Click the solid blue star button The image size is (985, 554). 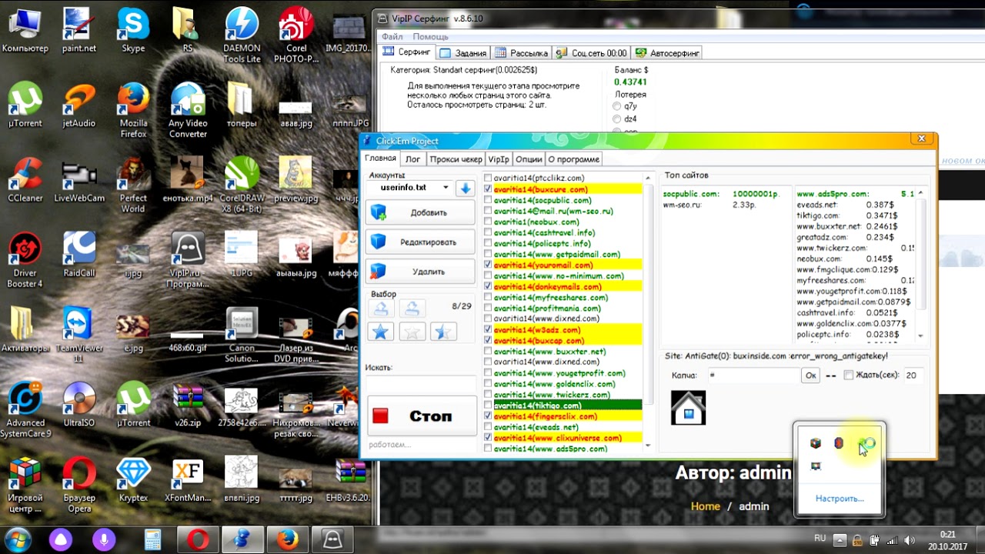click(x=382, y=332)
